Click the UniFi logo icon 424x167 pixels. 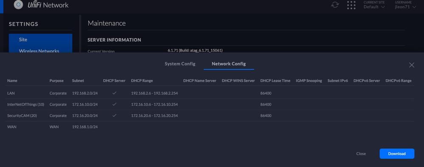pyautogui.click(x=18, y=5)
